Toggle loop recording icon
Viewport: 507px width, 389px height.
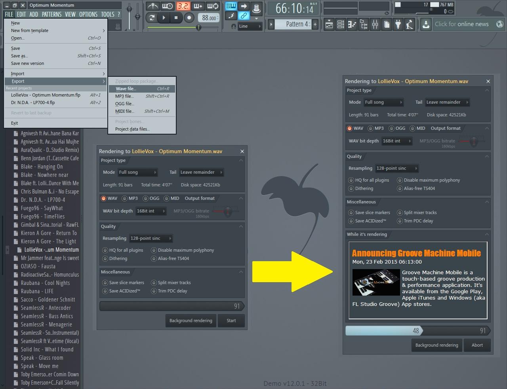[x=213, y=6]
